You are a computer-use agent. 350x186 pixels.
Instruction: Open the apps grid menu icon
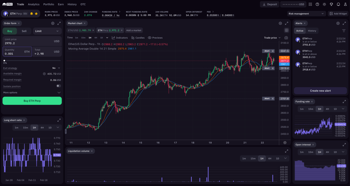310,4
